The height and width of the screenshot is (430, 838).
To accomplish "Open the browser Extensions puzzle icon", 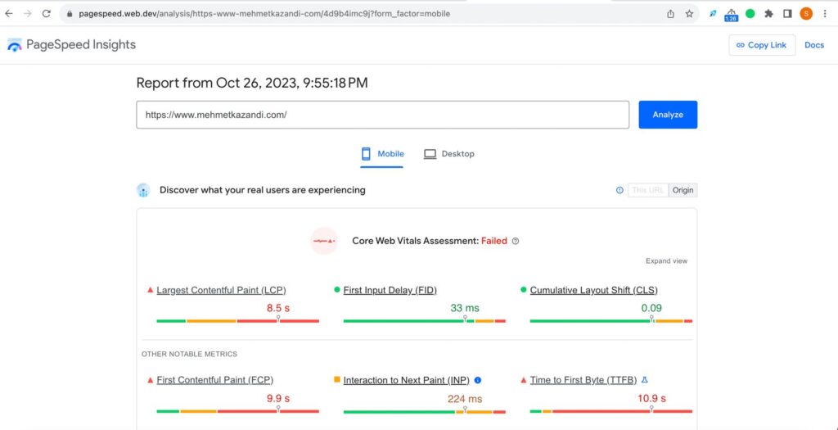I will [768, 14].
